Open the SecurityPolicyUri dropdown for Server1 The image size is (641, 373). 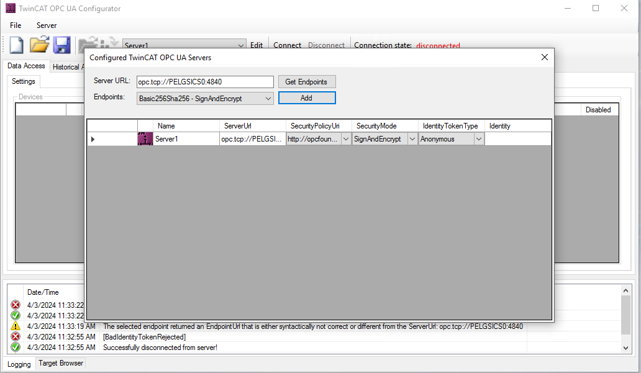[x=345, y=139]
